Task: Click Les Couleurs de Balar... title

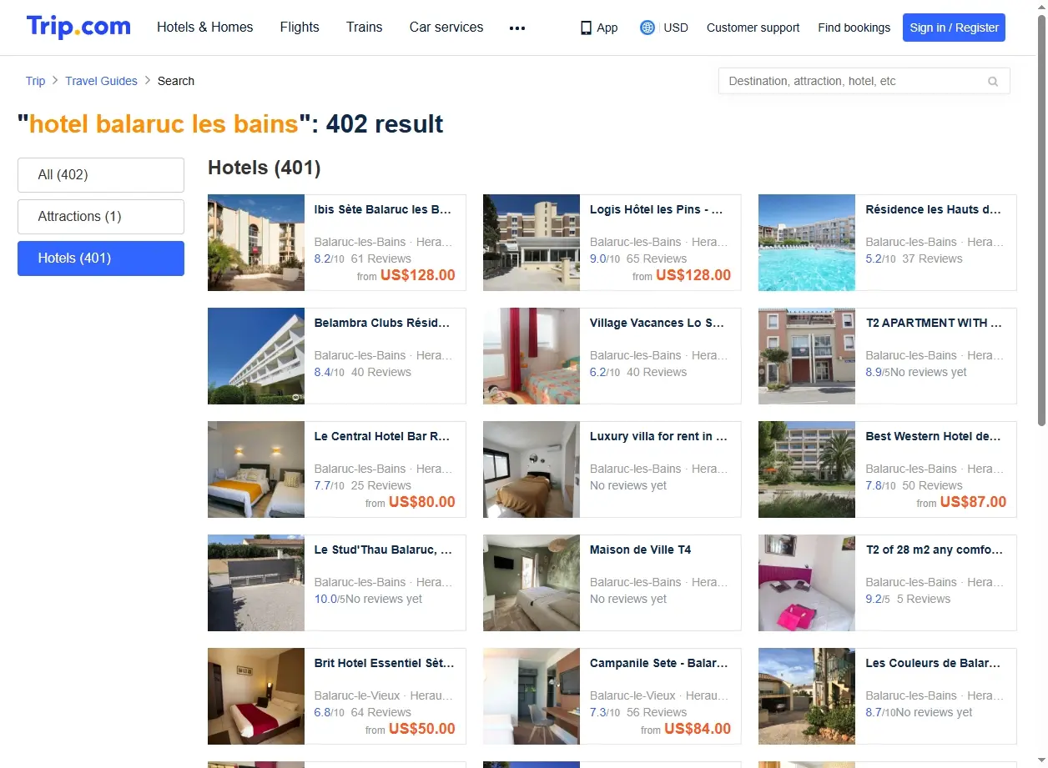Action: pyautogui.click(x=933, y=663)
